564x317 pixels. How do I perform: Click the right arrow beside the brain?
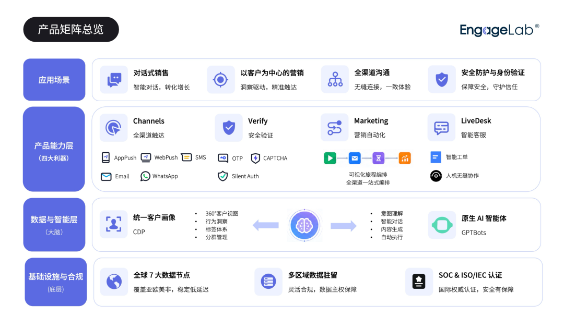click(x=344, y=225)
